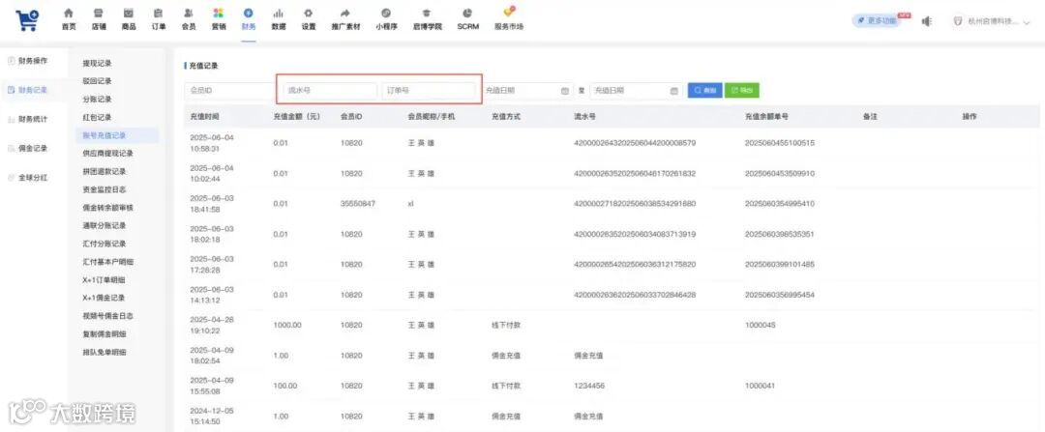Focus the 流水号 search field
The height and width of the screenshot is (432, 1045).
[x=329, y=91]
